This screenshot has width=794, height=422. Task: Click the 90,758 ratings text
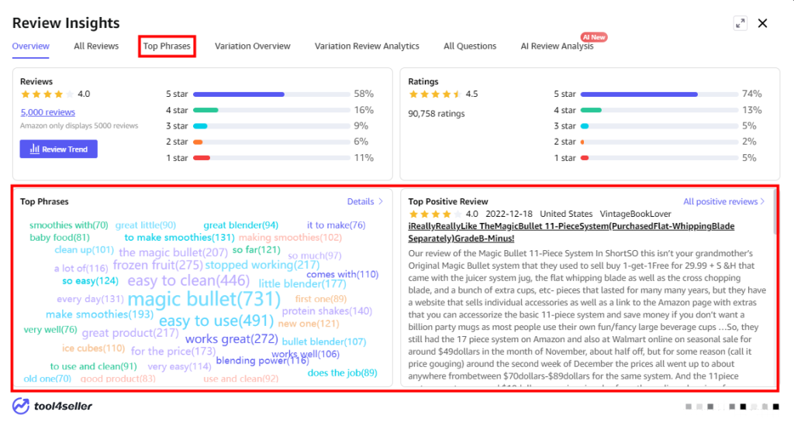pyautogui.click(x=437, y=114)
